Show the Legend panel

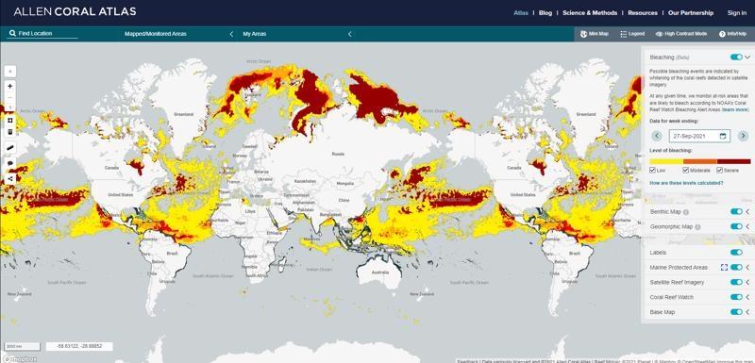[632, 34]
